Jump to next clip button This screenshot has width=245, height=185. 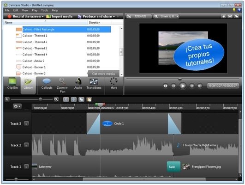pyautogui.click(x=199, y=86)
